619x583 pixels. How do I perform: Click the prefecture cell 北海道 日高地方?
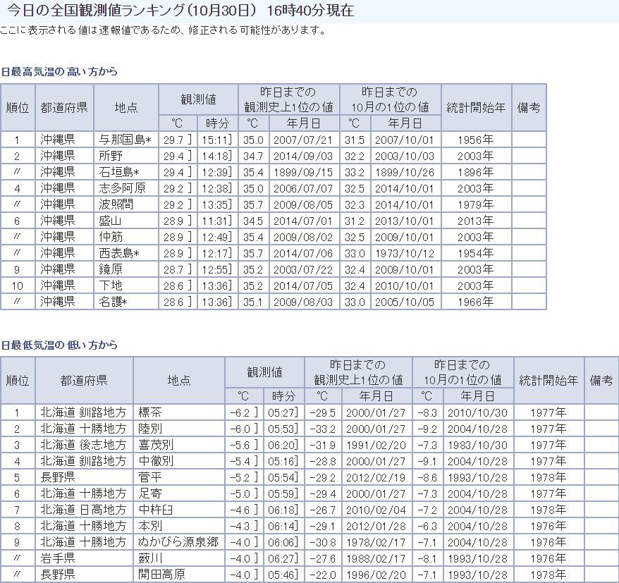click(x=84, y=510)
